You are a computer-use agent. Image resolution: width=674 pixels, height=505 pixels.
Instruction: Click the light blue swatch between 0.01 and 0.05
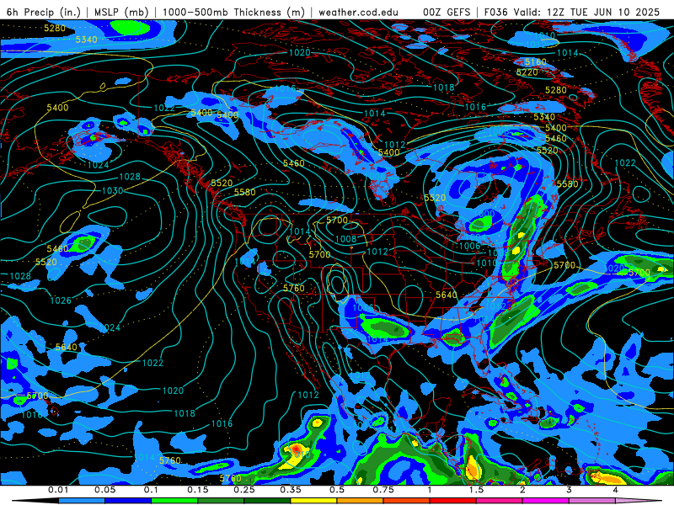coord(82,501)
